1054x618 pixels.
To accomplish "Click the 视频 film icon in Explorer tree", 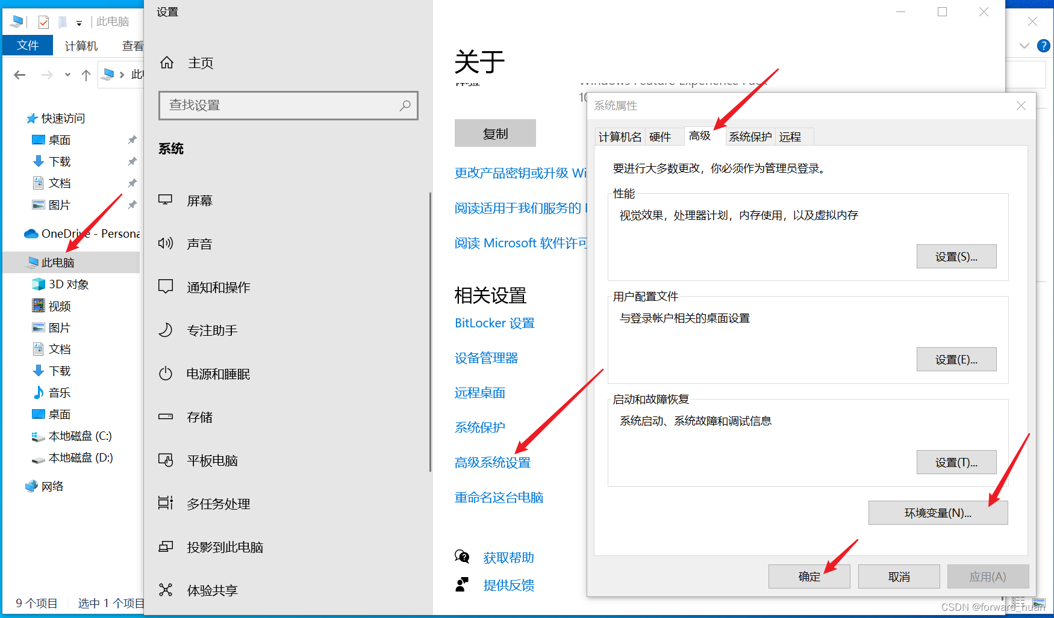I will (x=39, y=306).
